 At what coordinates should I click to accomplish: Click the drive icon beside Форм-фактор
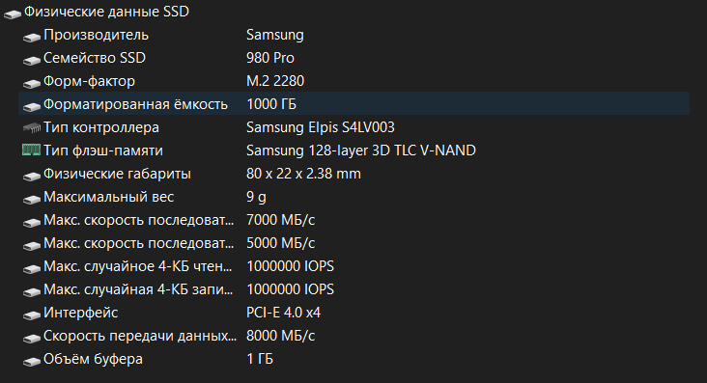point(32,84)
